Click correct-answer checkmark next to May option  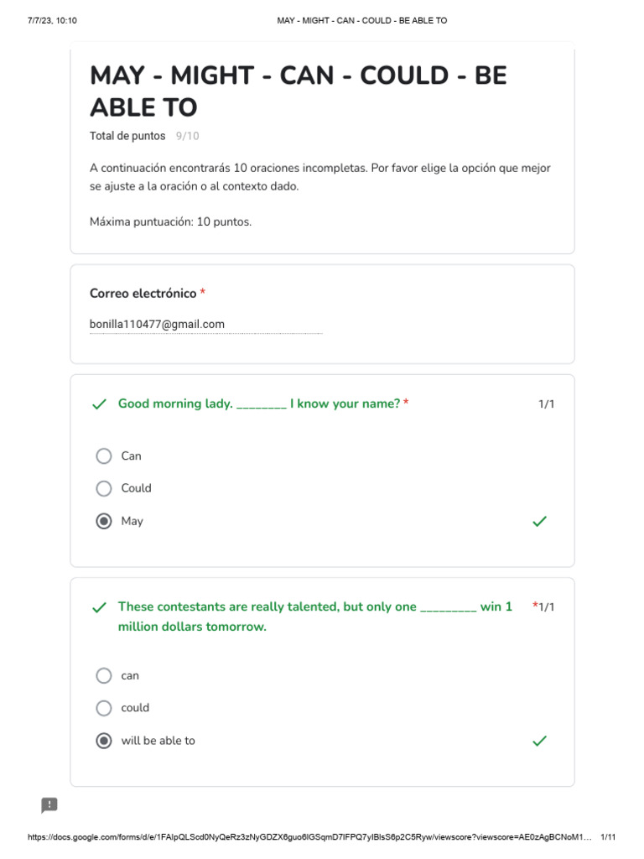[539, 521]
